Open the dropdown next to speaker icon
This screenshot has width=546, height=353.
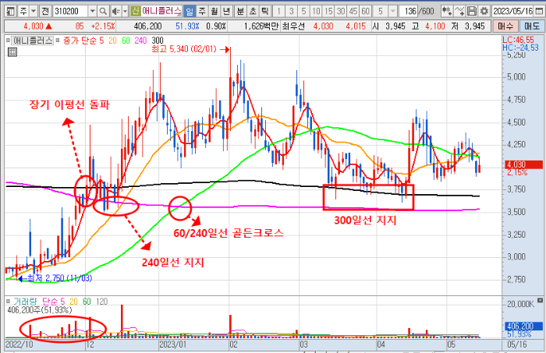125,12
